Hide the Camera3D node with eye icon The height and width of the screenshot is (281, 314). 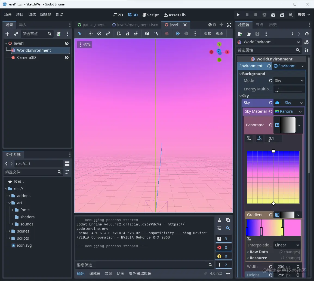pyautogui.click(x=67, y=57)
